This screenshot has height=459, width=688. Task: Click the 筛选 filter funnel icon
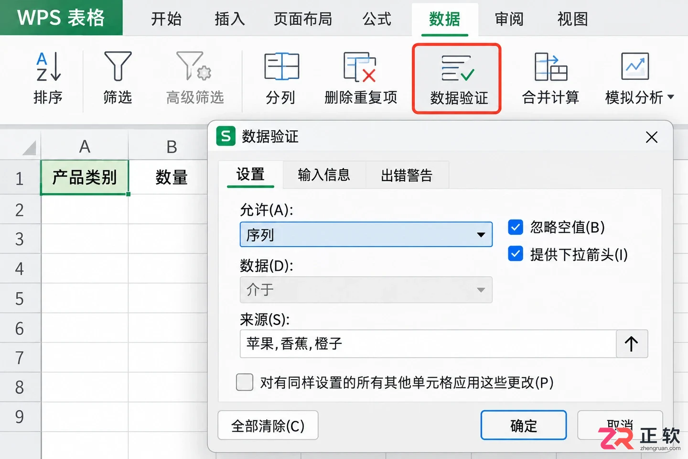coord(118,67)
